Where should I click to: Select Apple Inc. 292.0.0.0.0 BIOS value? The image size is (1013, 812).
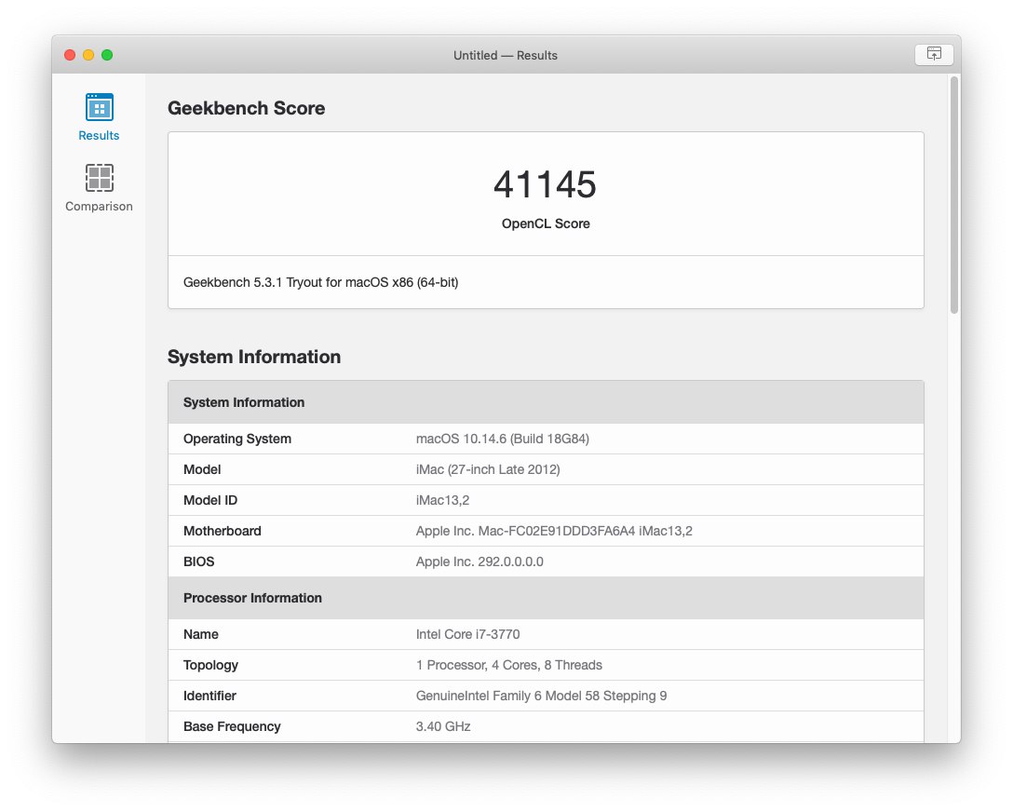[479, 562]
